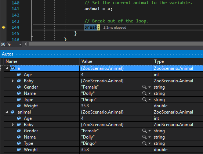The image size is (203, 154).
Task: Collapse the 'animal' variable node
Action: pyautogui.click(x=7, y=112)
